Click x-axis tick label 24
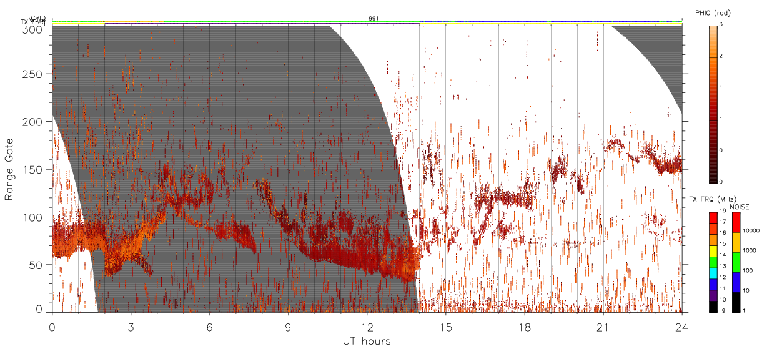This screenshot has height=354, width=767. pos(682,327)
